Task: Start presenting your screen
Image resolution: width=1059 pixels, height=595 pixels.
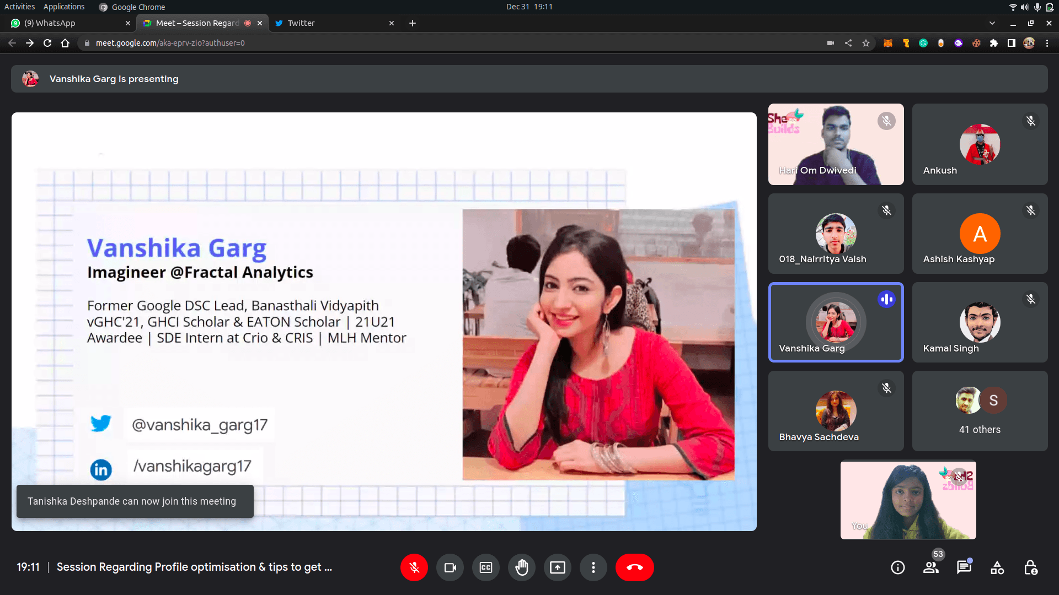Action: [x=558, y=567]
